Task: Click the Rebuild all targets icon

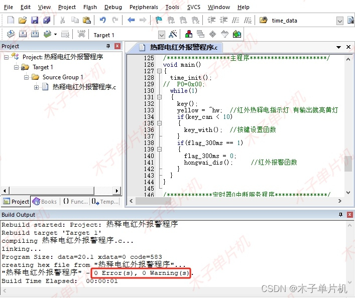Action: [x=35, y=34]
